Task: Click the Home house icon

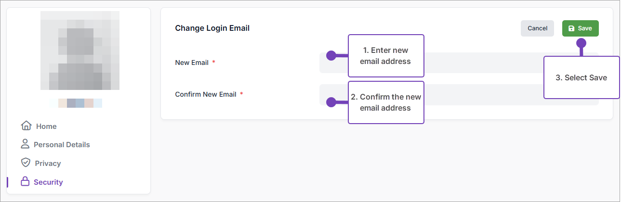Action: tap(26, 126)
